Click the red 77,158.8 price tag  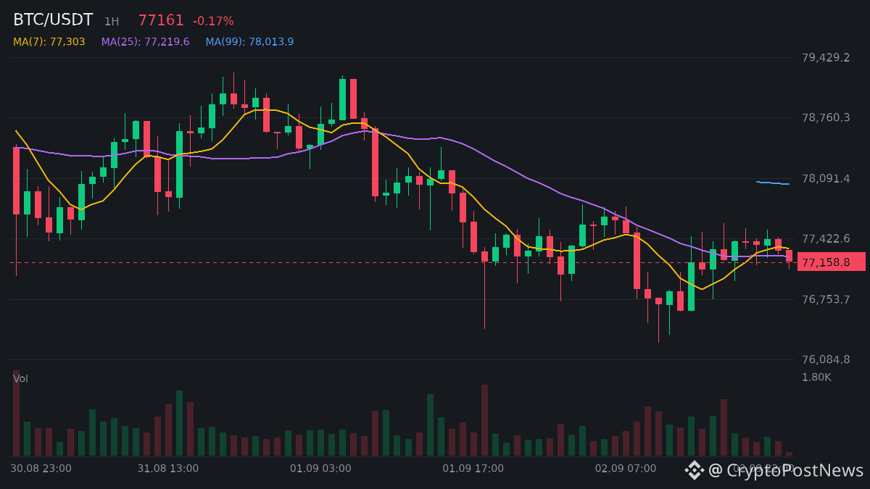pyautogui.click(x=832, y=262)
